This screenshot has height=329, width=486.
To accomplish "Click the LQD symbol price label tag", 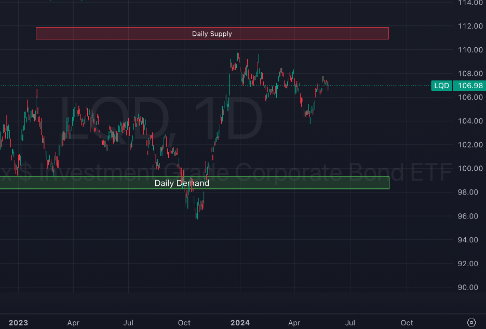I will coord(442,86).
